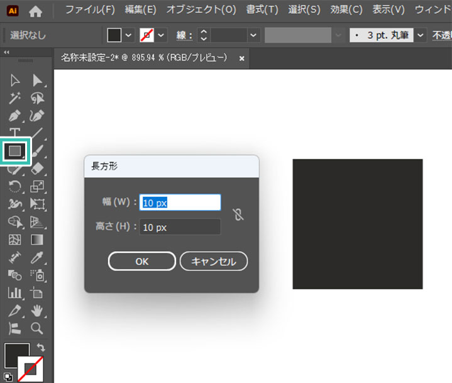The image size is (452, 383).
Task: Select the Paintbrush tool
Action: (x=37, y=151)
